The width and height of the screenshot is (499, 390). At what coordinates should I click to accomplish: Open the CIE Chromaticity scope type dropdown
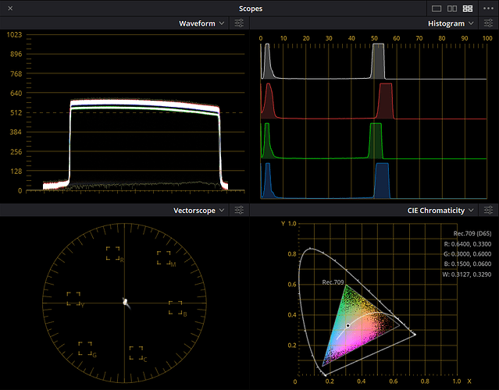440,211
